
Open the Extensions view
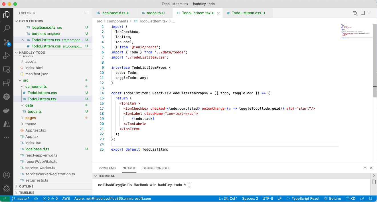7,83
